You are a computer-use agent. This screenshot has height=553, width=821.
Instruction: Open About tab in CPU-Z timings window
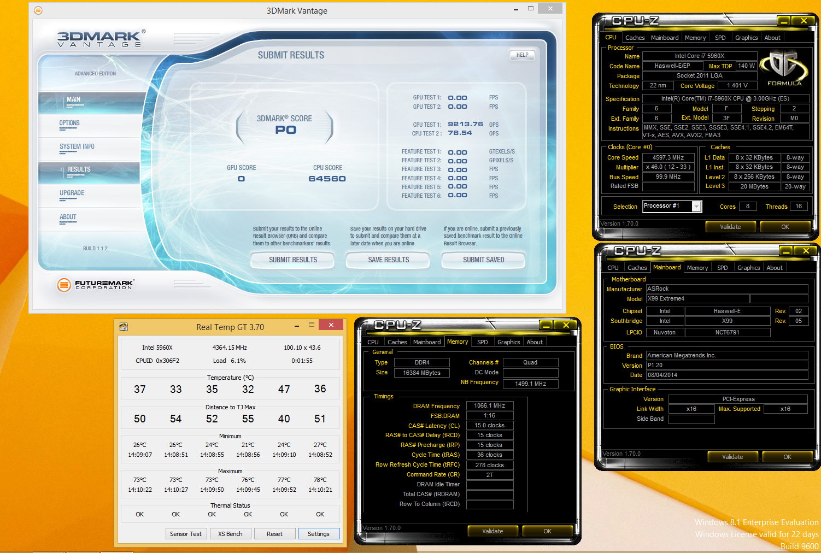535,342
